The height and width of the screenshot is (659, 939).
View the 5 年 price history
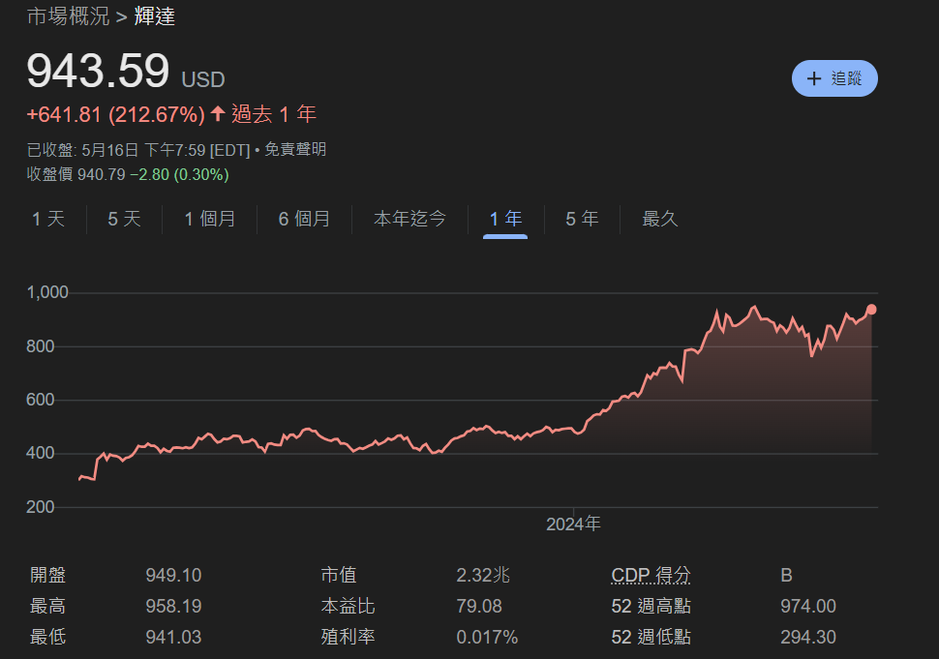pyautogui.click(x=582, y=219)
